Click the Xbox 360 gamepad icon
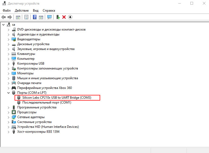Screen dimensions: 209x153 click(x=14, y=88)
